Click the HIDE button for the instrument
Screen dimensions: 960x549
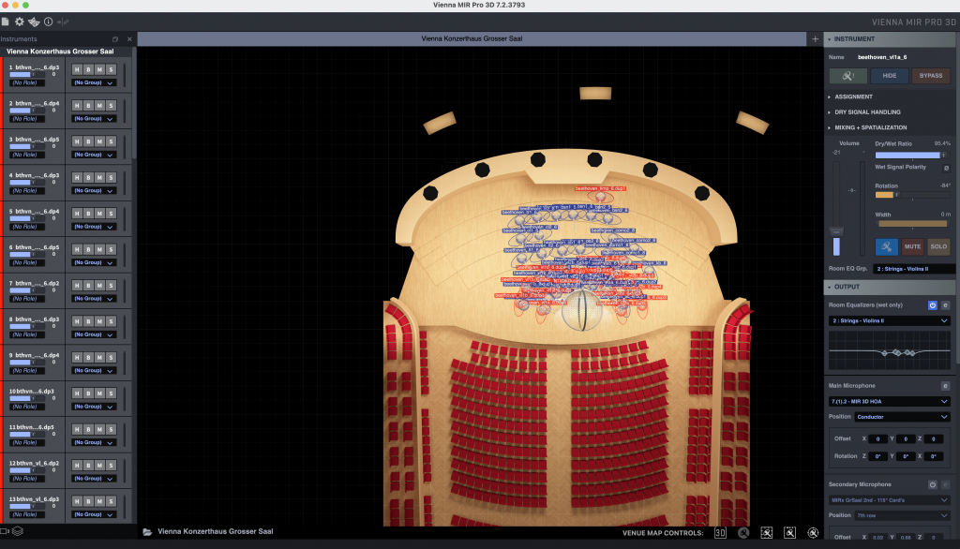pyautogui.click(x=889, y=76)
